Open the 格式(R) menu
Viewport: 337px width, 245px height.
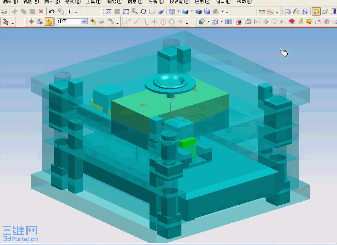72,2
